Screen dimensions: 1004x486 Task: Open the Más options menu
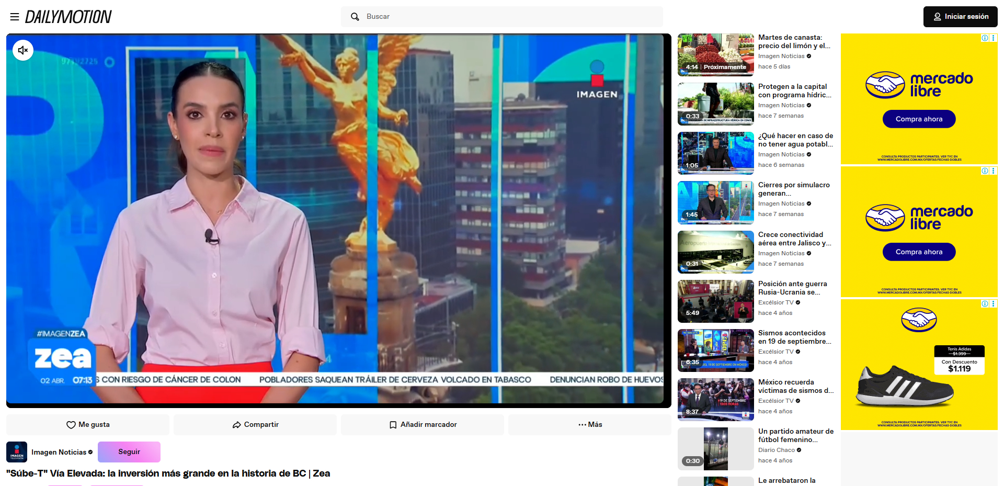coord(590,425)
